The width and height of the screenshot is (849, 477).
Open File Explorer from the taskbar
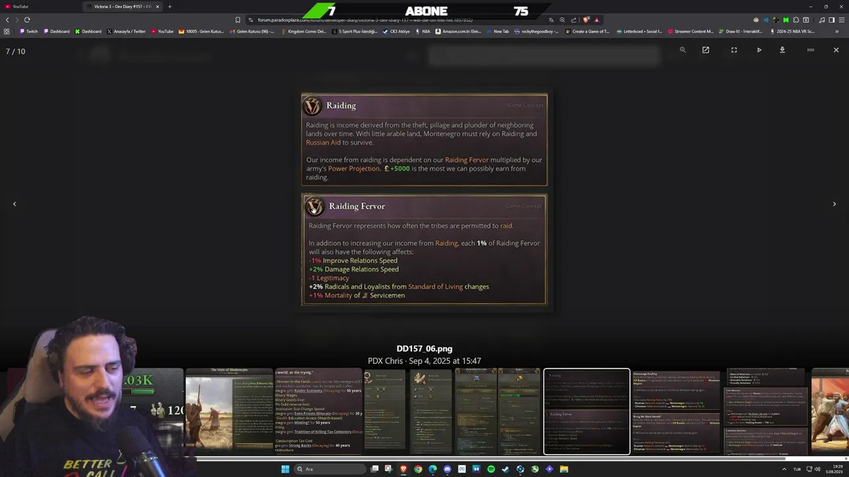coord(564,469)
